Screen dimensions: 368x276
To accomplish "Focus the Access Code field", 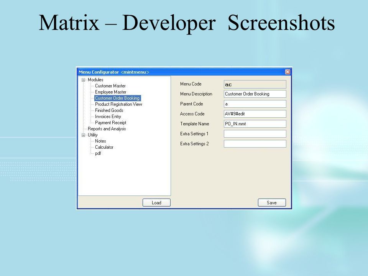I will pyautogui.click(x=255, y=114).
